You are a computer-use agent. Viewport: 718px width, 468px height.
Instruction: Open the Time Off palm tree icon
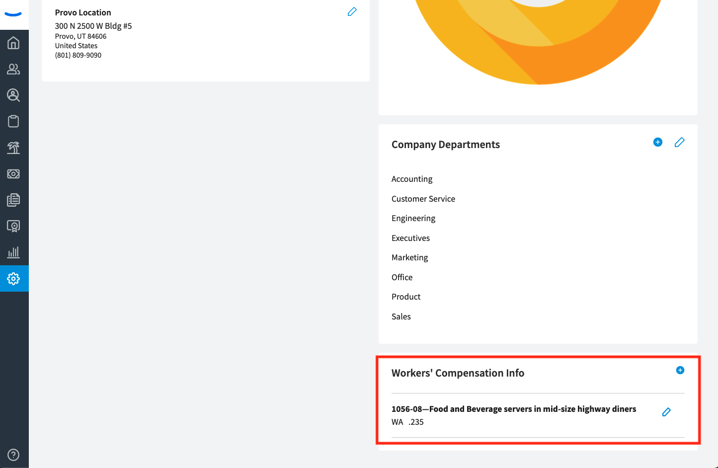13,148
